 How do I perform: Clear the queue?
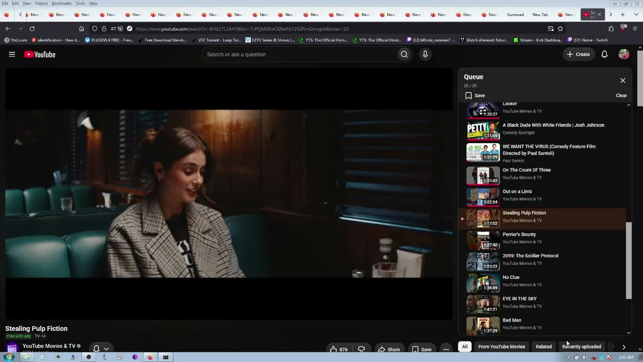pos(621,96)
